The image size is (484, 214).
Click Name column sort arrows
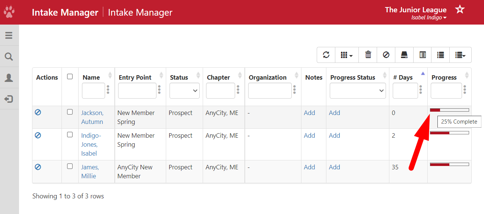click(x=110, y=75)
